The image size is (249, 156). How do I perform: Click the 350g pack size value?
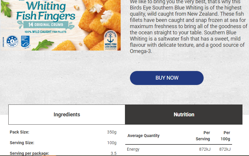(x=112, y=132)
